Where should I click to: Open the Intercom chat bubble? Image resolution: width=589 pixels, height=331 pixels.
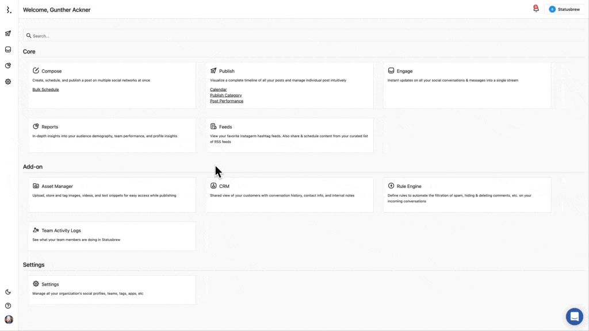[574, 316]
